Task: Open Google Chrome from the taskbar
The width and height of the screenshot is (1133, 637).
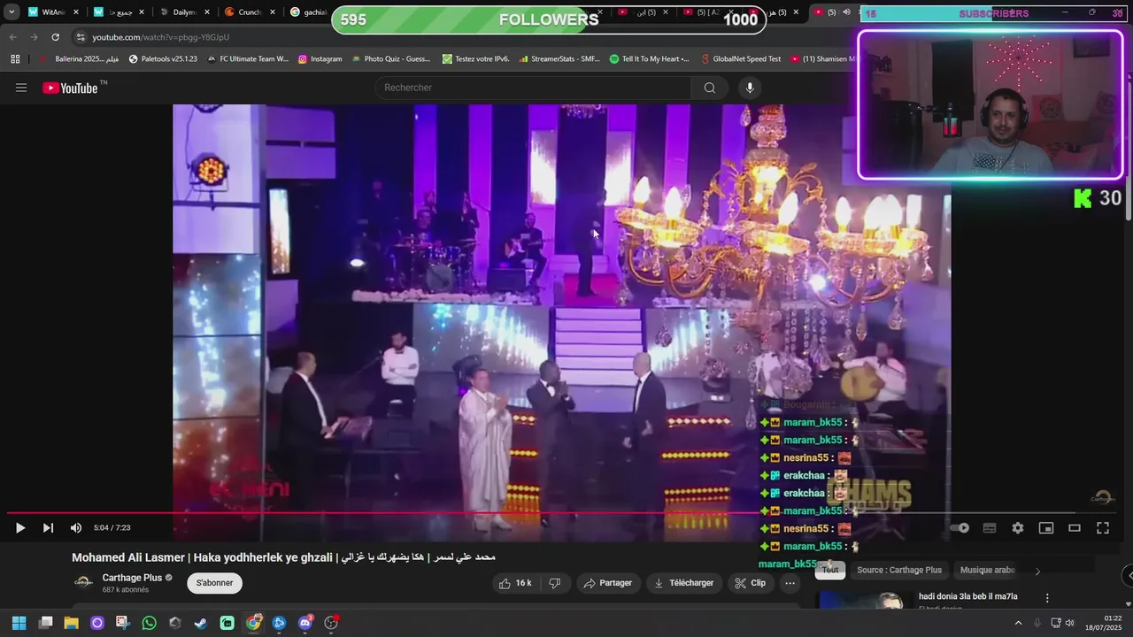Action: [253, 623]
